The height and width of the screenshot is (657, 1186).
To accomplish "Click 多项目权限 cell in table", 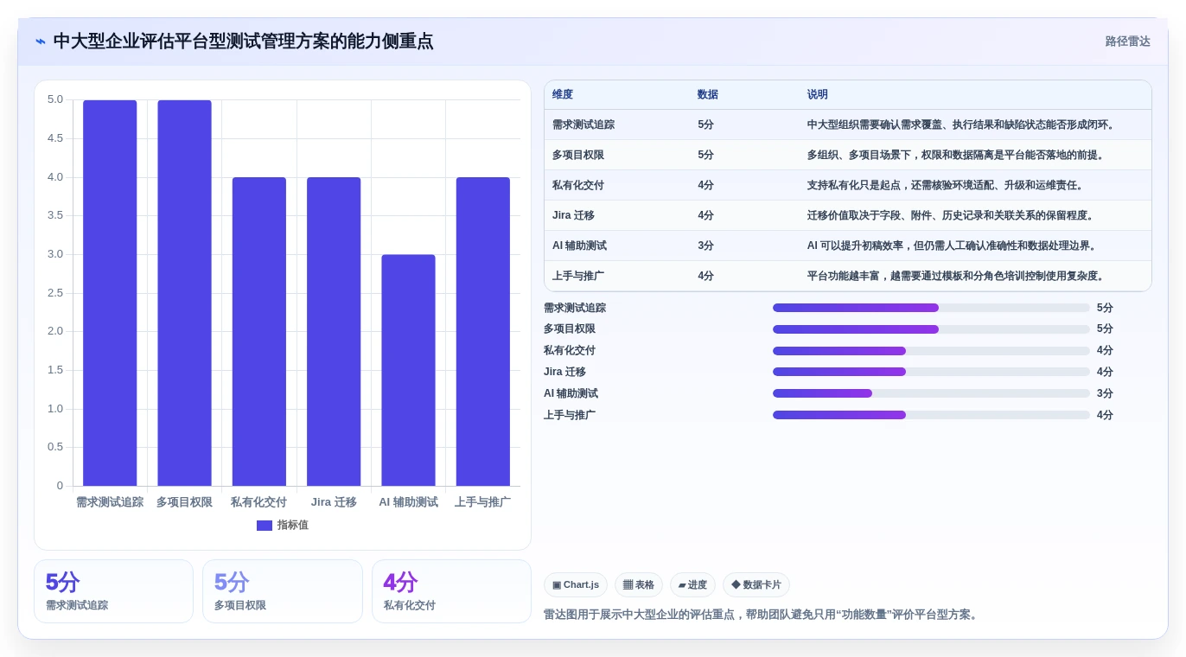I will tap(578, 155).
